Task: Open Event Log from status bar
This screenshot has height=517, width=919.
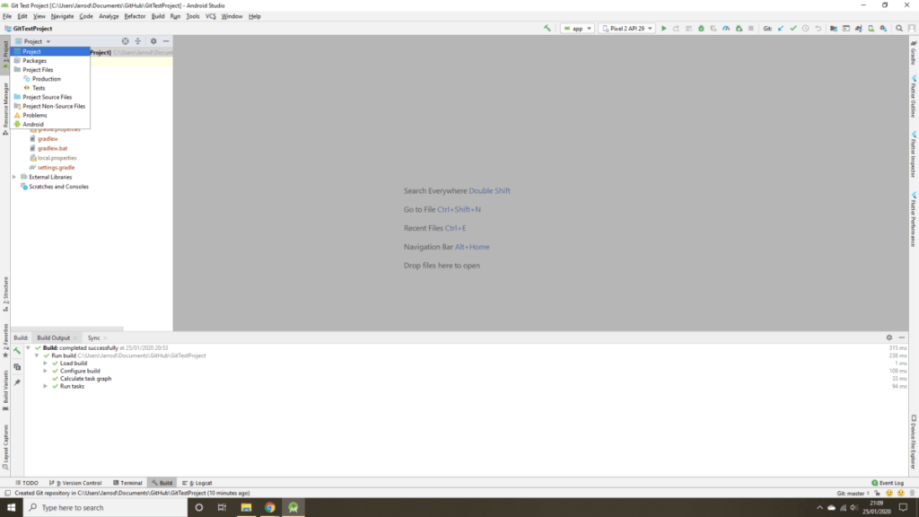Action: [888, 483]
